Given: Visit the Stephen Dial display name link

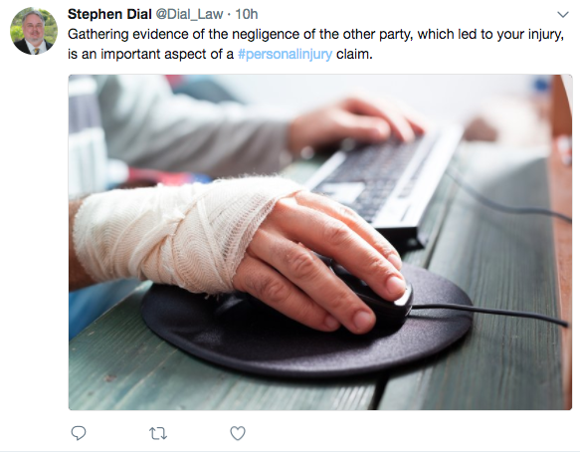Looking at the screenshot, I should (109, 14).
